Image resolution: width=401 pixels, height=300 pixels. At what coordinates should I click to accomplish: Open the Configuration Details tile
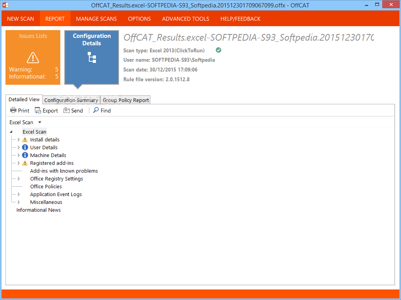pos(92,57)
